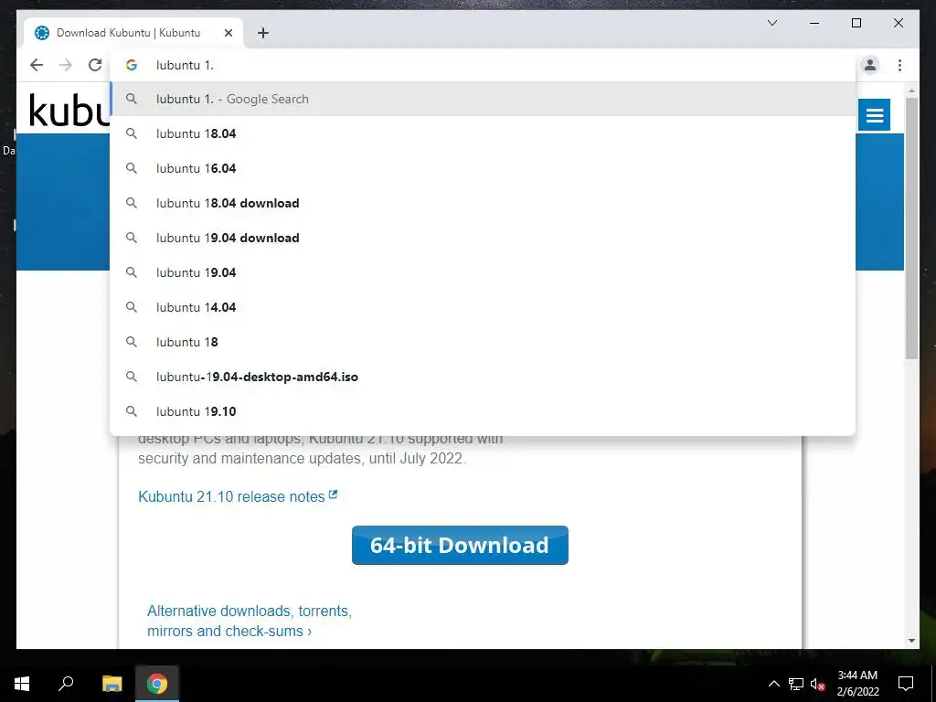Click the Kubuntu site logo
Viewport: 936px width, 702px height.
click(69, 111)
